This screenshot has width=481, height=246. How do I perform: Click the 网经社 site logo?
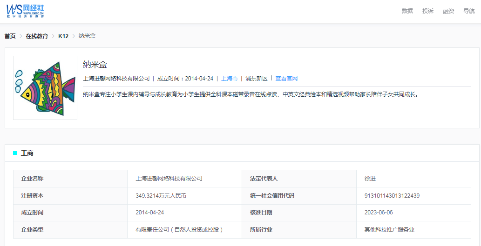26,10
